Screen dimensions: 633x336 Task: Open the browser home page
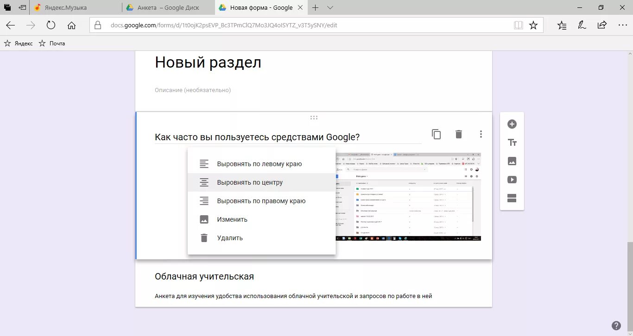(x=71, y=25)
